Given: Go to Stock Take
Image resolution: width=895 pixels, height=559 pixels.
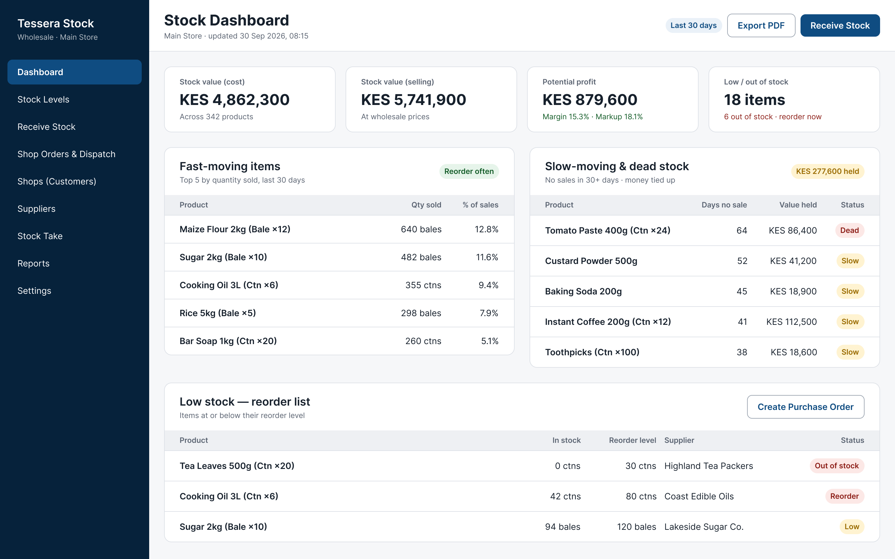Looking at the screenshot, I should (x=74, y=236).
